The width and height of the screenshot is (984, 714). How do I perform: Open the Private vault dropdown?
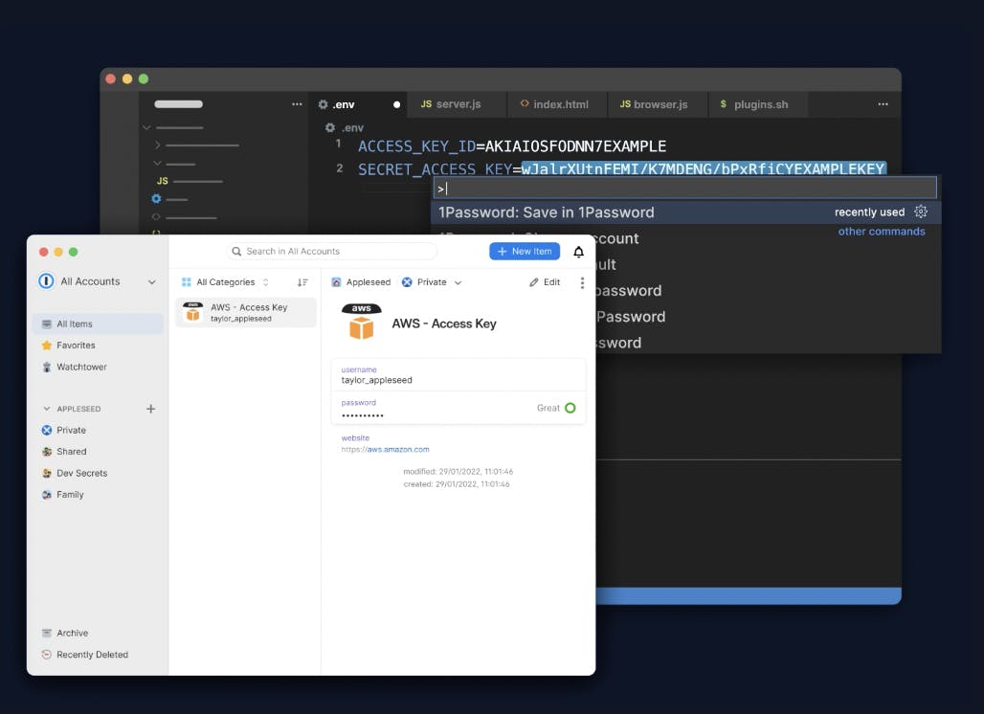[432, 282]
